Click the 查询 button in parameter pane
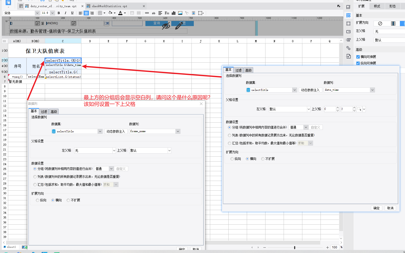Screen dimensions: 405x253 coord(156,23)
